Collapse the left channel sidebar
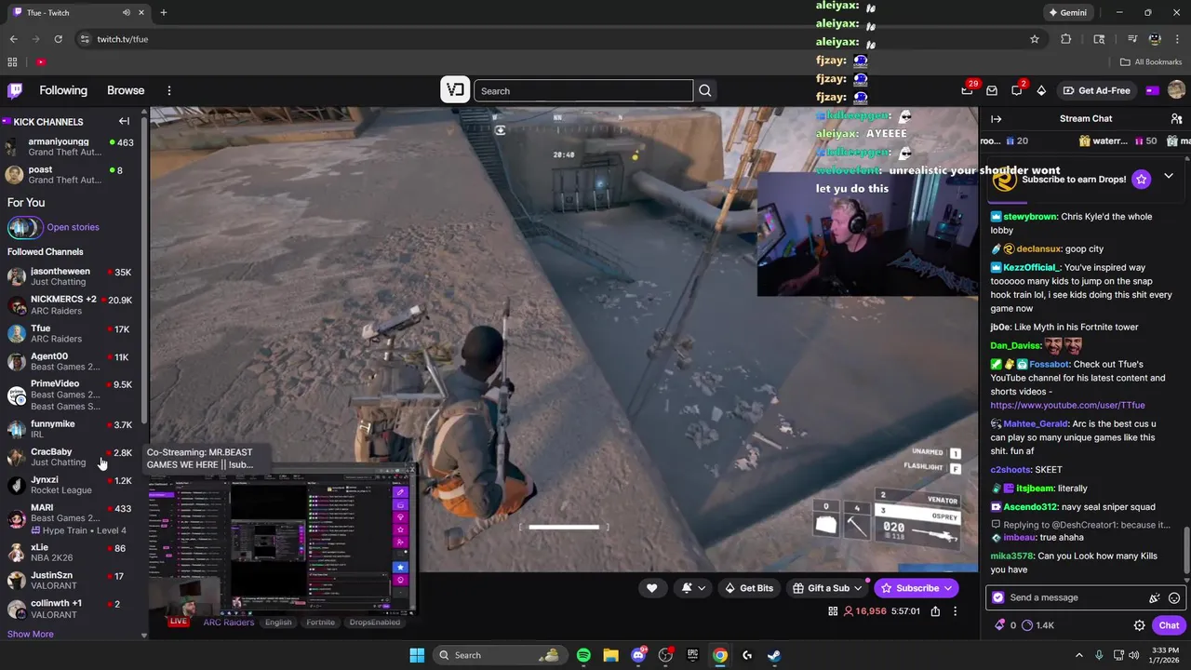Viewport: 1191px width, 670px height. click(x=124, y=121)
